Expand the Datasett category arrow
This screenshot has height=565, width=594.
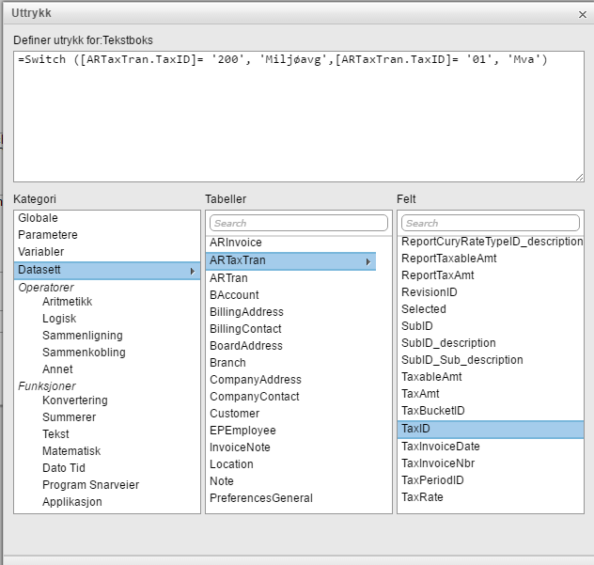(x=193, y=271)
